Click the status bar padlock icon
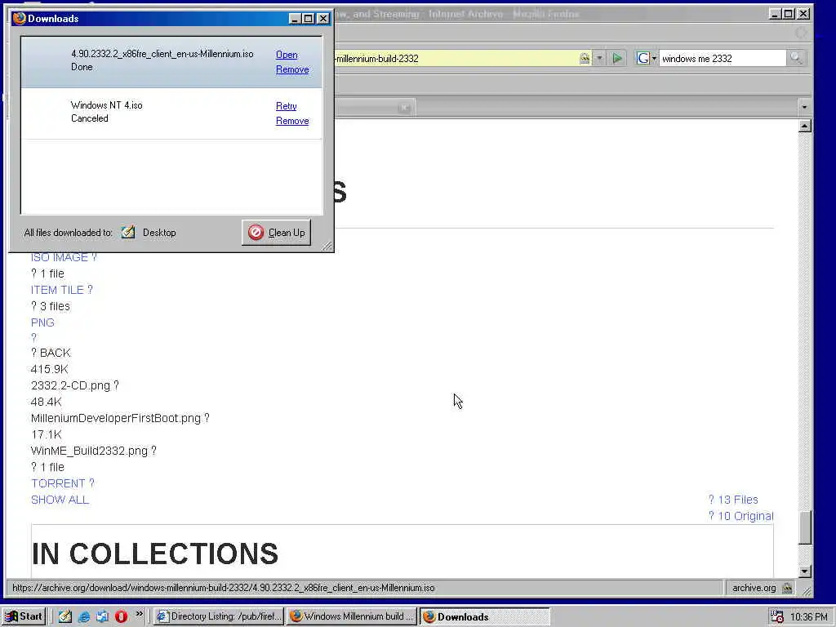 [x=787, y=588]
